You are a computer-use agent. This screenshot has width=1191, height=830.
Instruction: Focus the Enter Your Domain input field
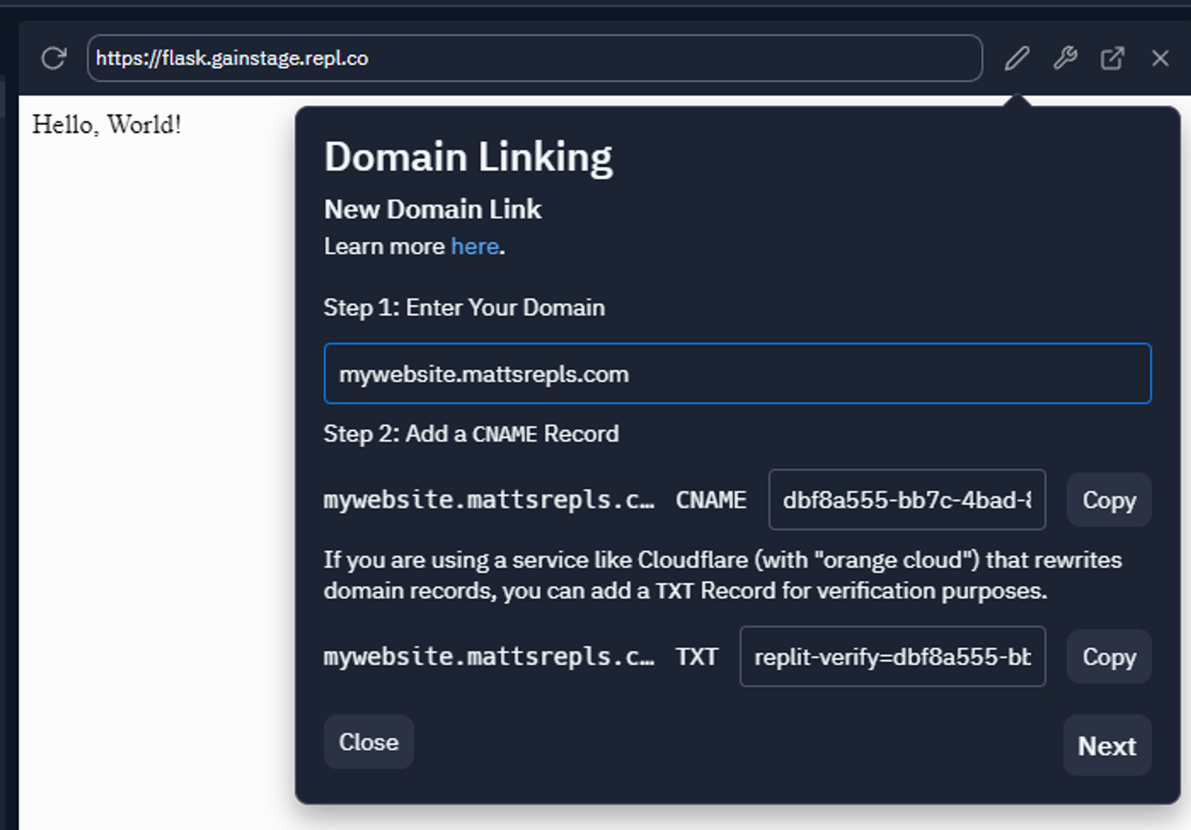737,373
